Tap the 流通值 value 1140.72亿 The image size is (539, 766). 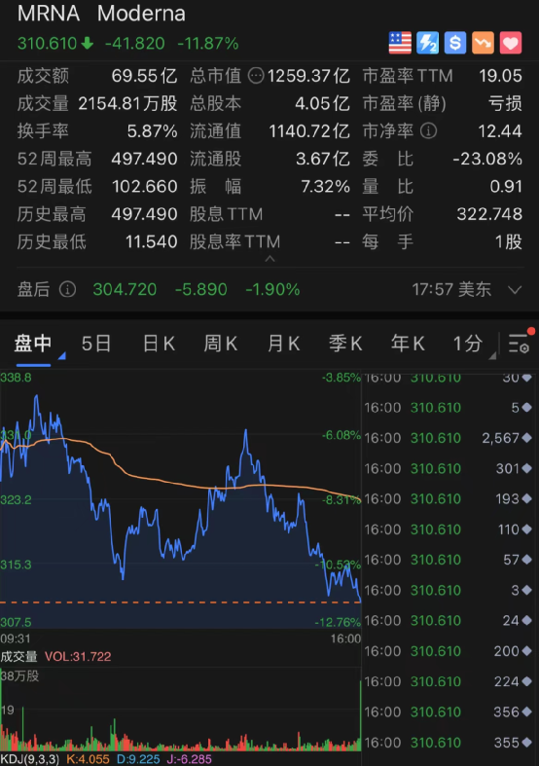pos(309,131)
